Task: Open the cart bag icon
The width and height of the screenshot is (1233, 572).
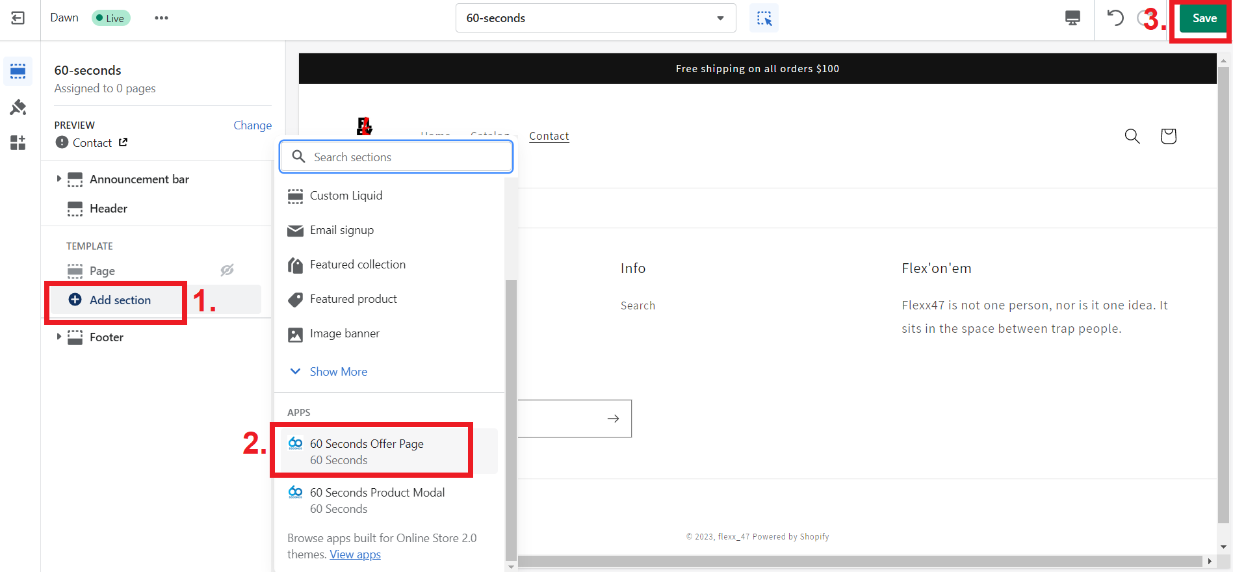Action: pyautogui.click(x=1169, y=136)
